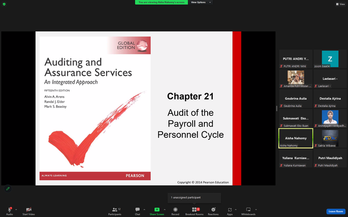The height and width of the screenshot is (217, 348).
Task: Select Amanda Putri Wulan video tile
Action: click(x=296, y=79)
